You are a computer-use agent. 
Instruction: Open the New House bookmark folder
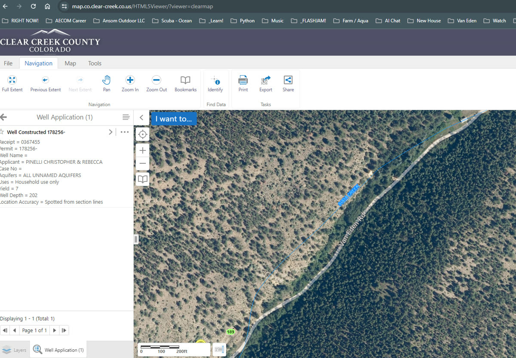tap(424, 21)
